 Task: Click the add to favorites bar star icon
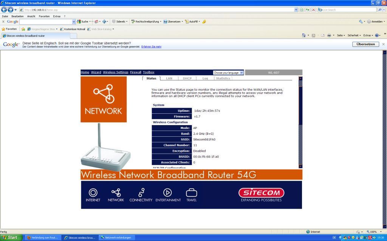coord(23,29)
